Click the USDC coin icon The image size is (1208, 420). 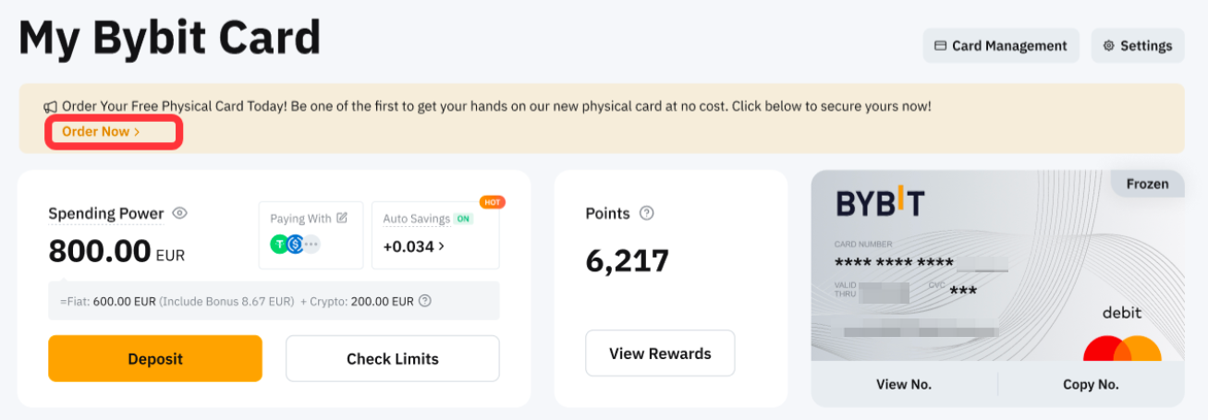pyautogui.click(x=296, y=245)
